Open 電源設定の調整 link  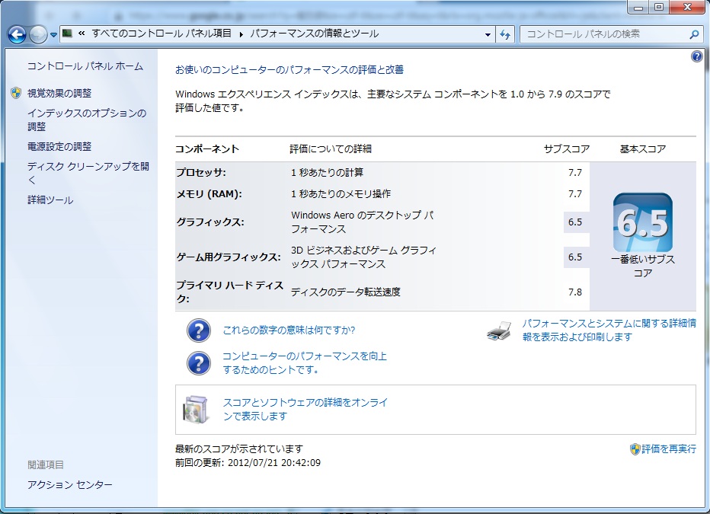coord(59,147)
